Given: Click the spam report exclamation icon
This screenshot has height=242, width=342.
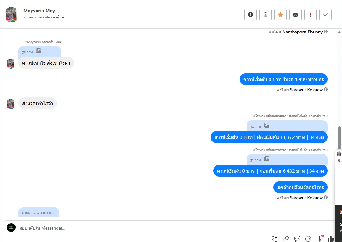Looking at the screenshot, I should click(250, 15).
